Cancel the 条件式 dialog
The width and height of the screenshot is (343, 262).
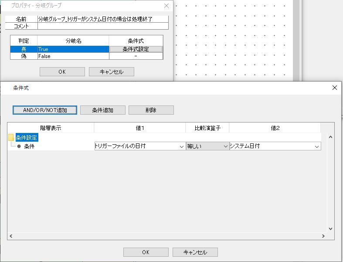(195, 252)
